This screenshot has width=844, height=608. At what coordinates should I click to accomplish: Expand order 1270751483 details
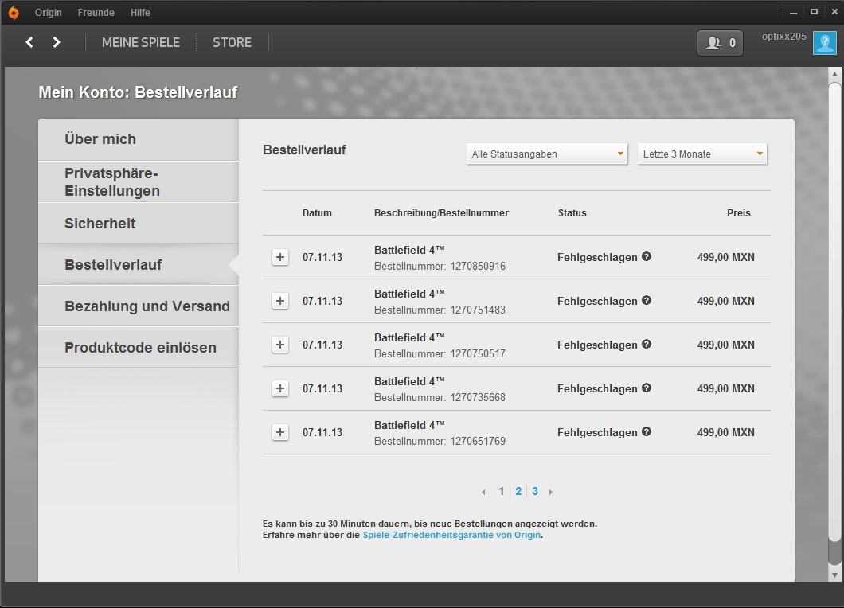pyautogui.click(x=280, y=301)
